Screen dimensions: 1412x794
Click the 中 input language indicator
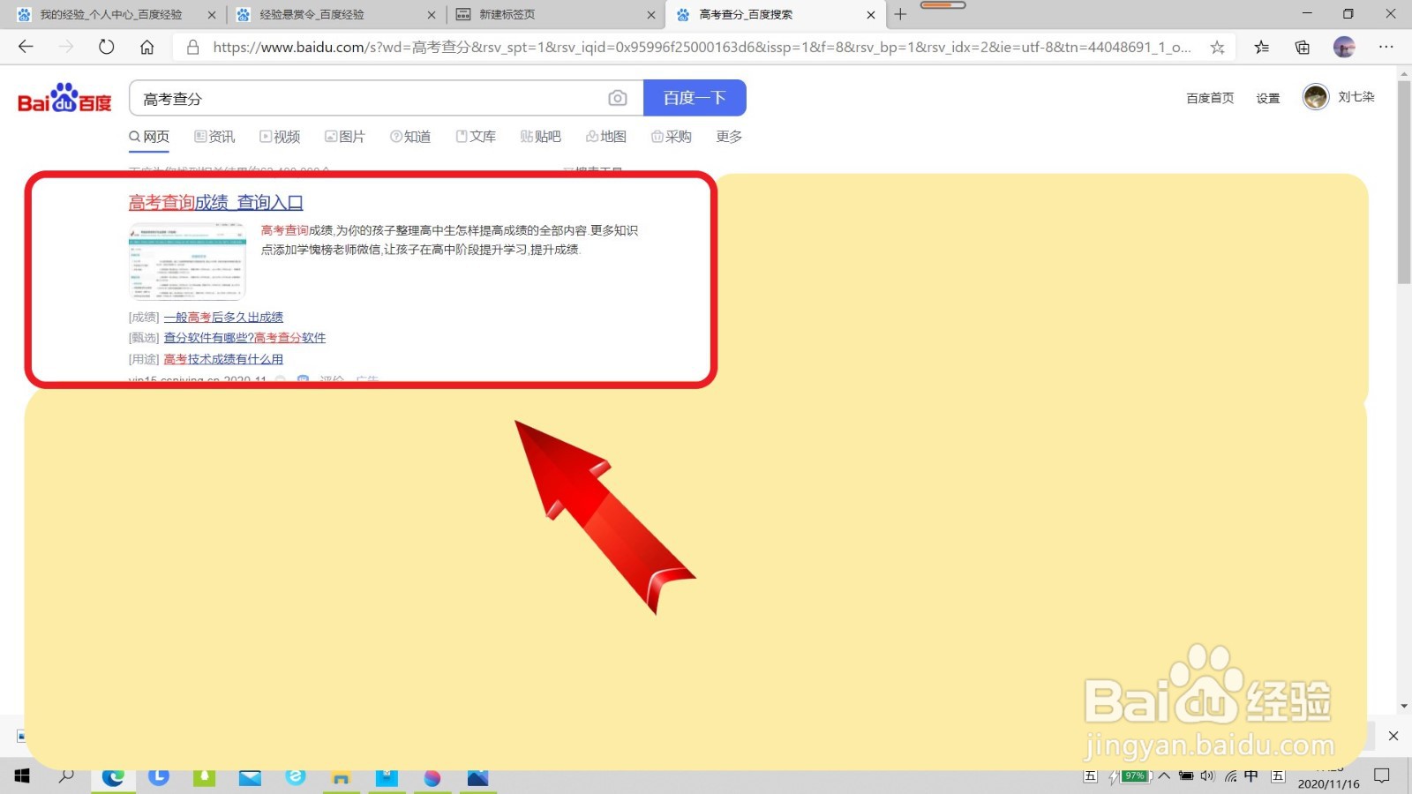point(1251,776)
